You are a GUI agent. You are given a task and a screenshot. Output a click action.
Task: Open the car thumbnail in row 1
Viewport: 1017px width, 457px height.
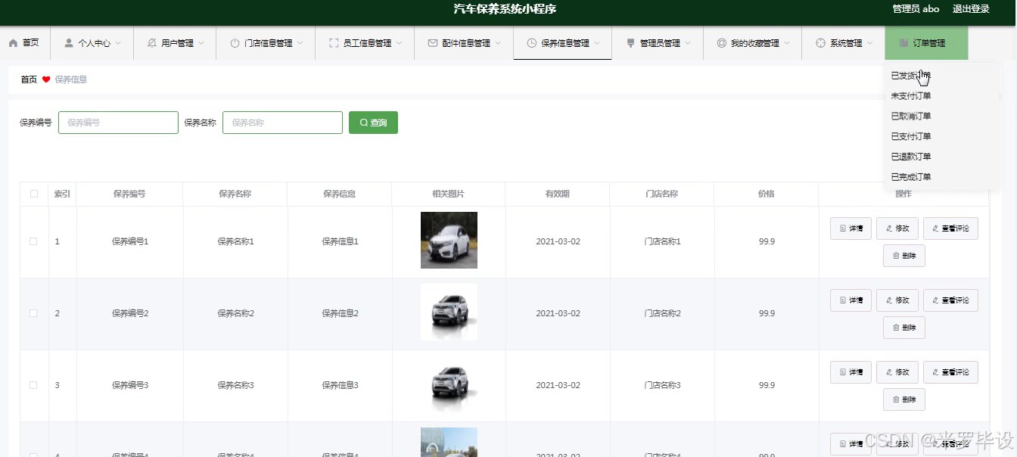449,241
